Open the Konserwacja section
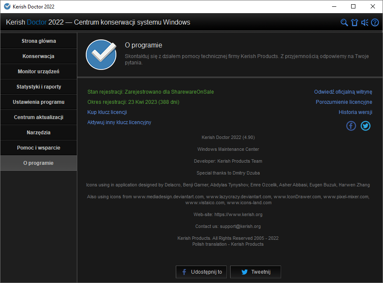The height and width of the screenshot is (283, 383). (39, 56)
